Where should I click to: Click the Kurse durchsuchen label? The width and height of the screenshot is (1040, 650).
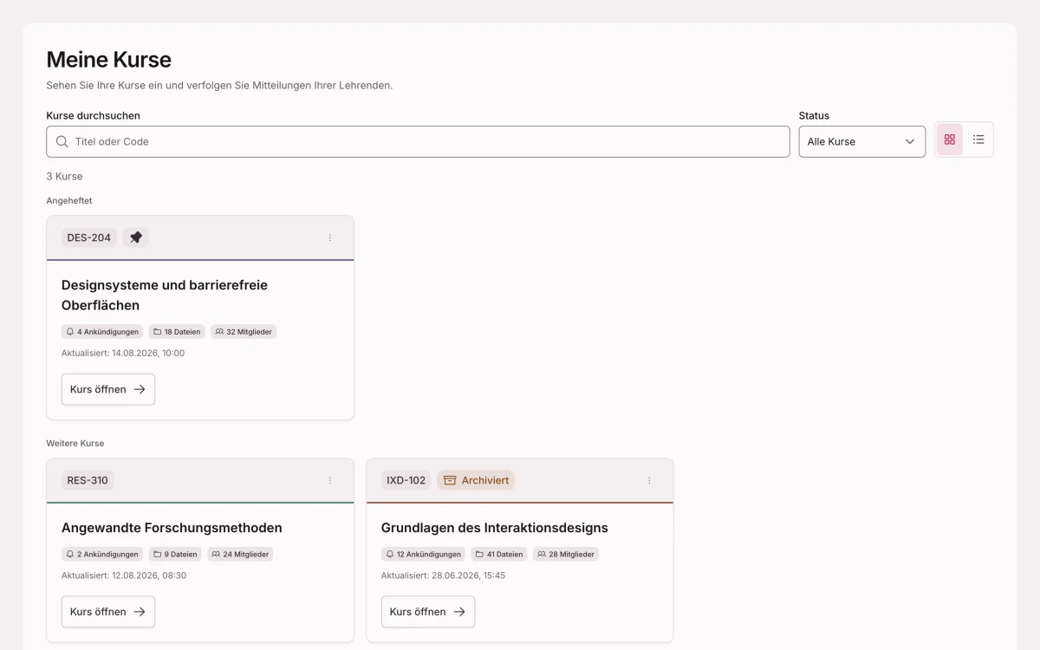[x=94, y=115]
